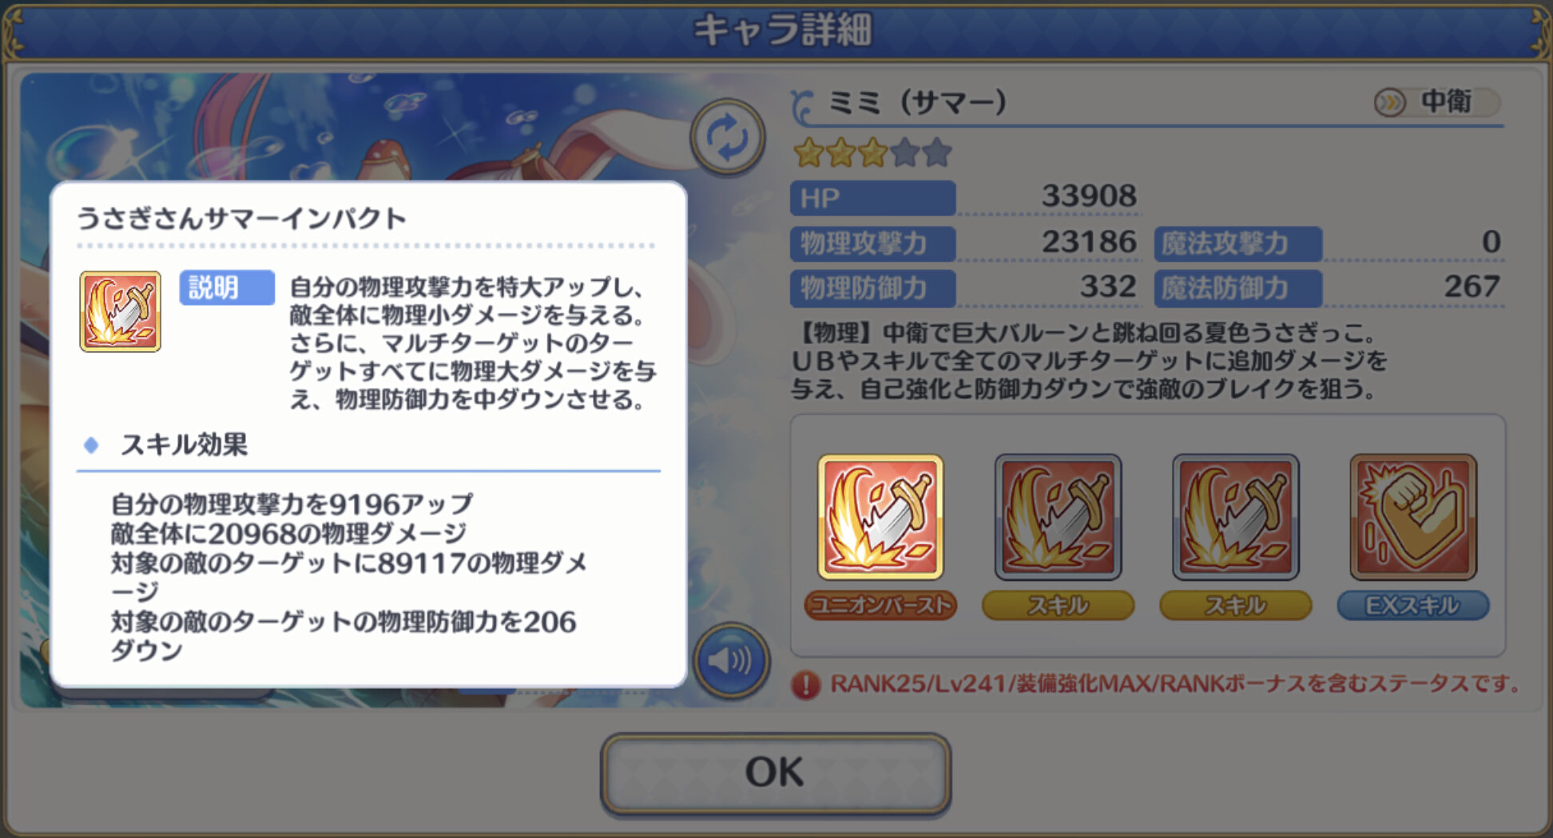Image resolution: width=1553 pixels, height=838 pixels.
Task: Select the second Skill sword icon
Action: coord(1235,517)
